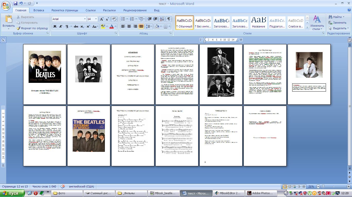Apply font color red button
Image resolution: width=352 pixels, height=197 pixels.
pos(111,26)
